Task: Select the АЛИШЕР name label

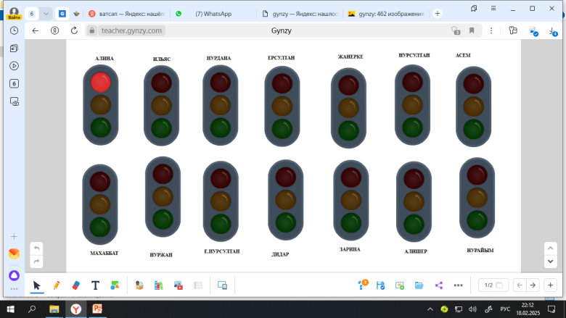Action: click(416, 251)
